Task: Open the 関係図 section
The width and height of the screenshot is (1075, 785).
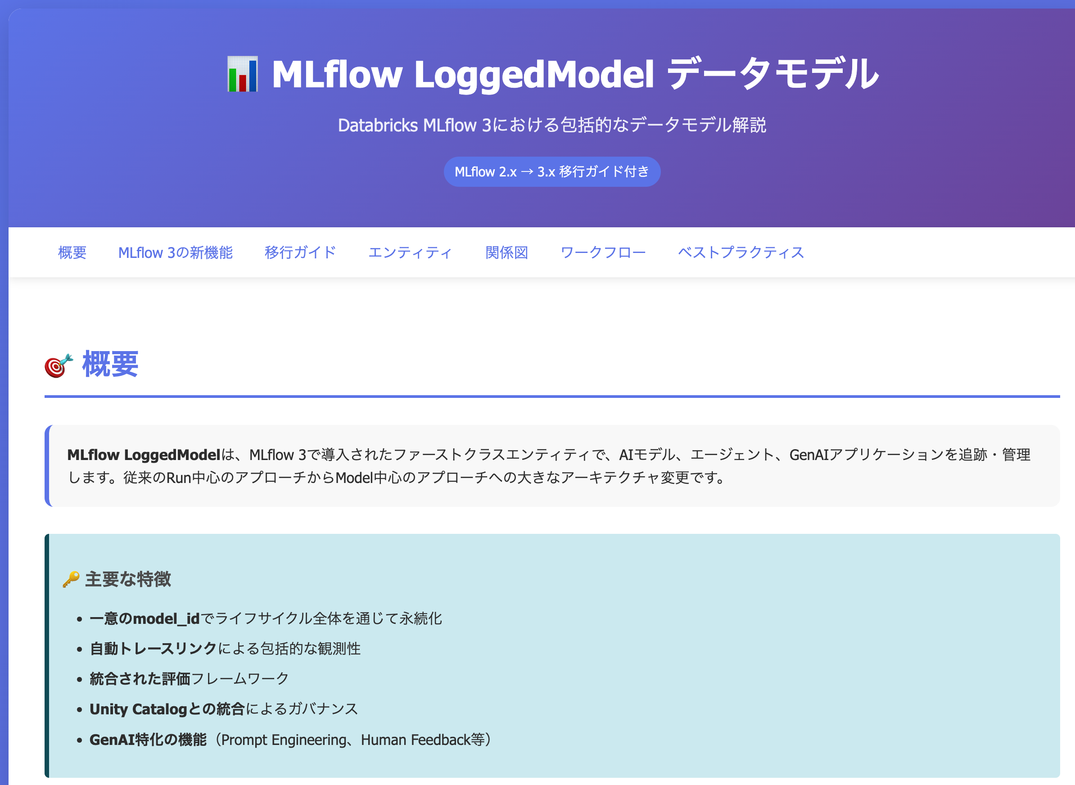Action: (x=507, y=253)
